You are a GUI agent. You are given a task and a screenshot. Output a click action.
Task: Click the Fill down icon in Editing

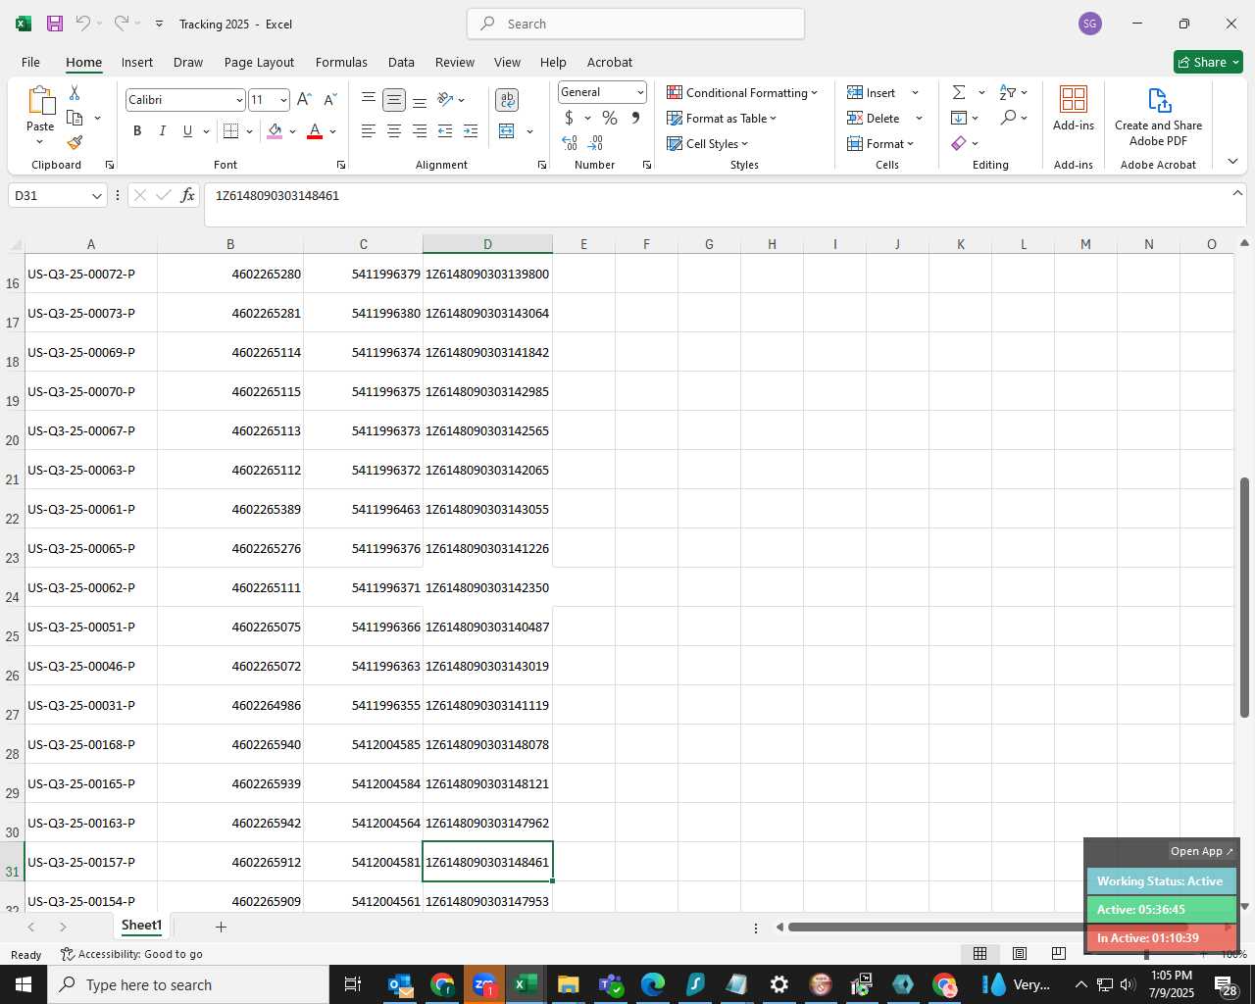tap(959, 118)
